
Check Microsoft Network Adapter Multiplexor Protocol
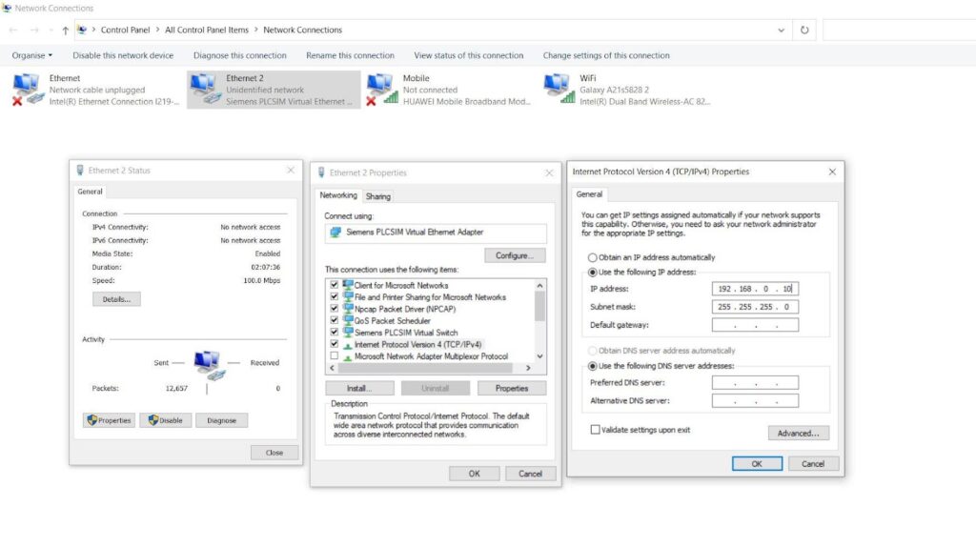[335, 356]
